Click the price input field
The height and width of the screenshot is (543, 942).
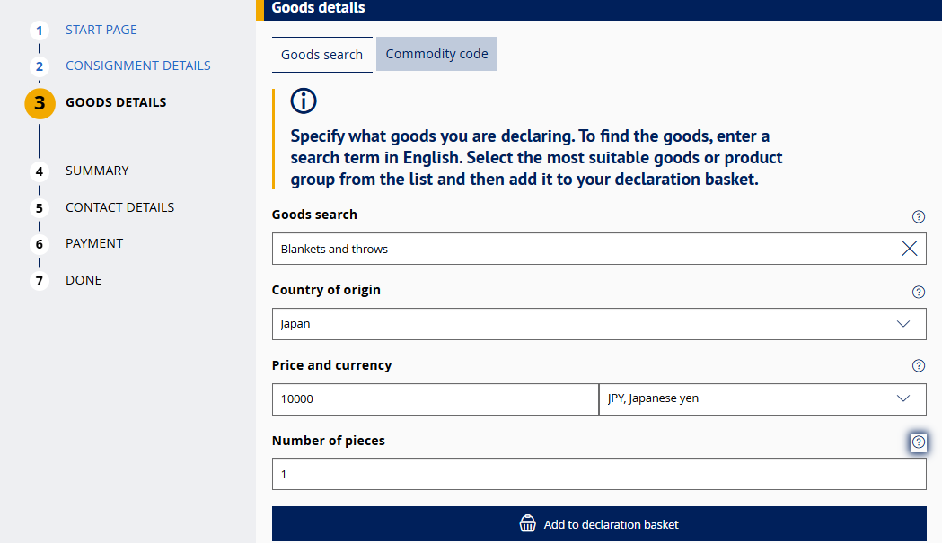[434, 399]
